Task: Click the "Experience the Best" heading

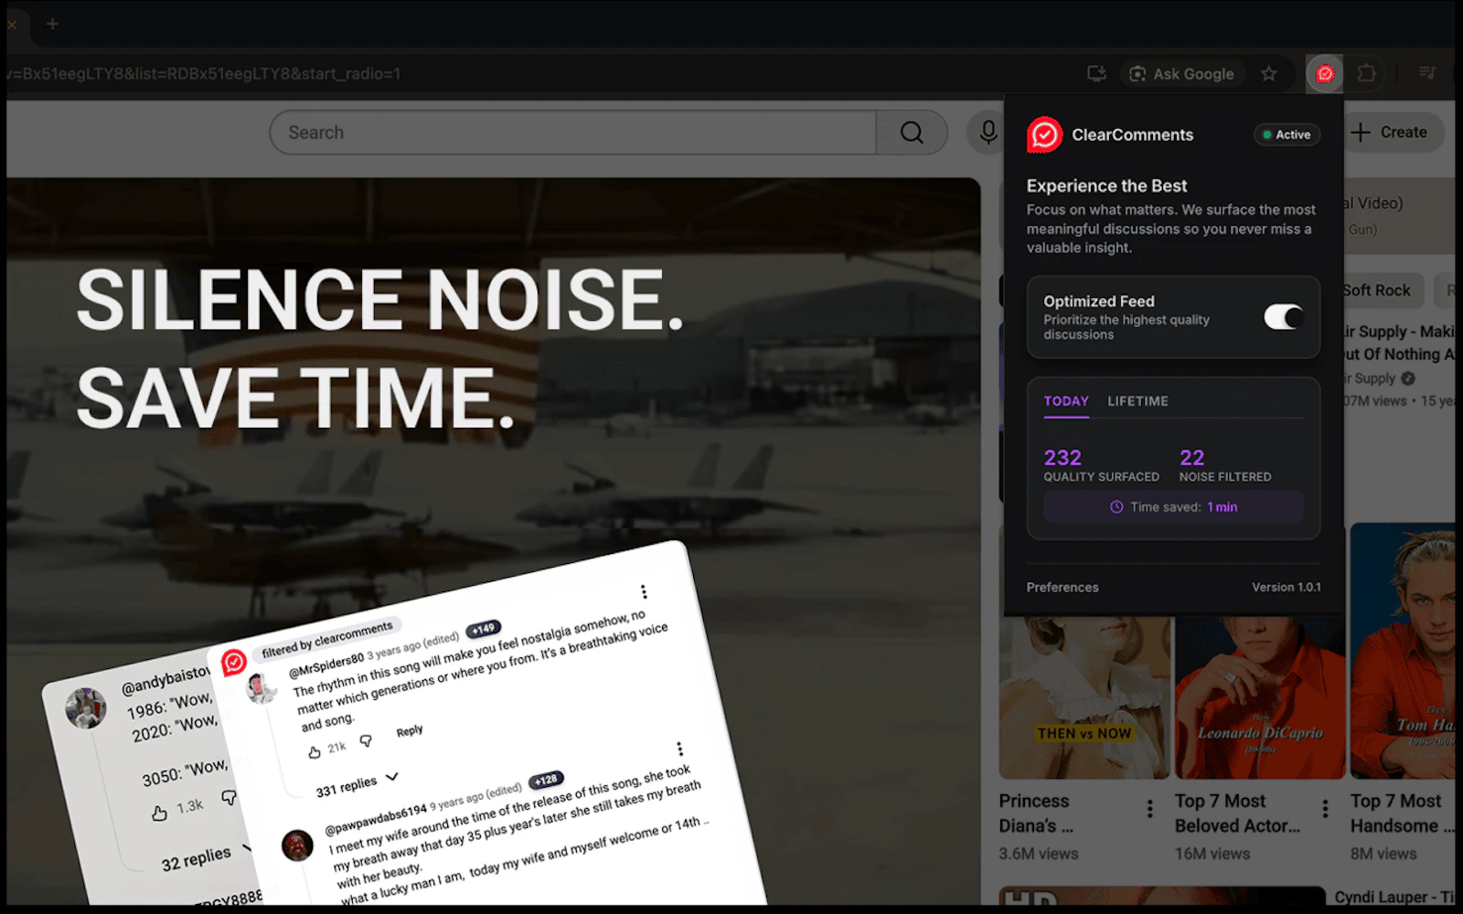Action: click(1106, 186)
